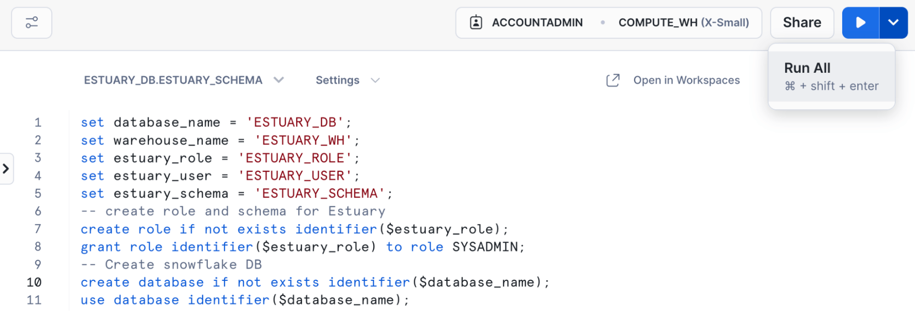Viewport: 915px width, 311px height.
Task: Select Run All from the menu
Action: click(832, 76)
